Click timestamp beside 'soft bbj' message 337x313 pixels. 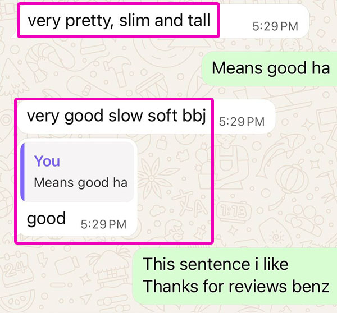(242, 122)
